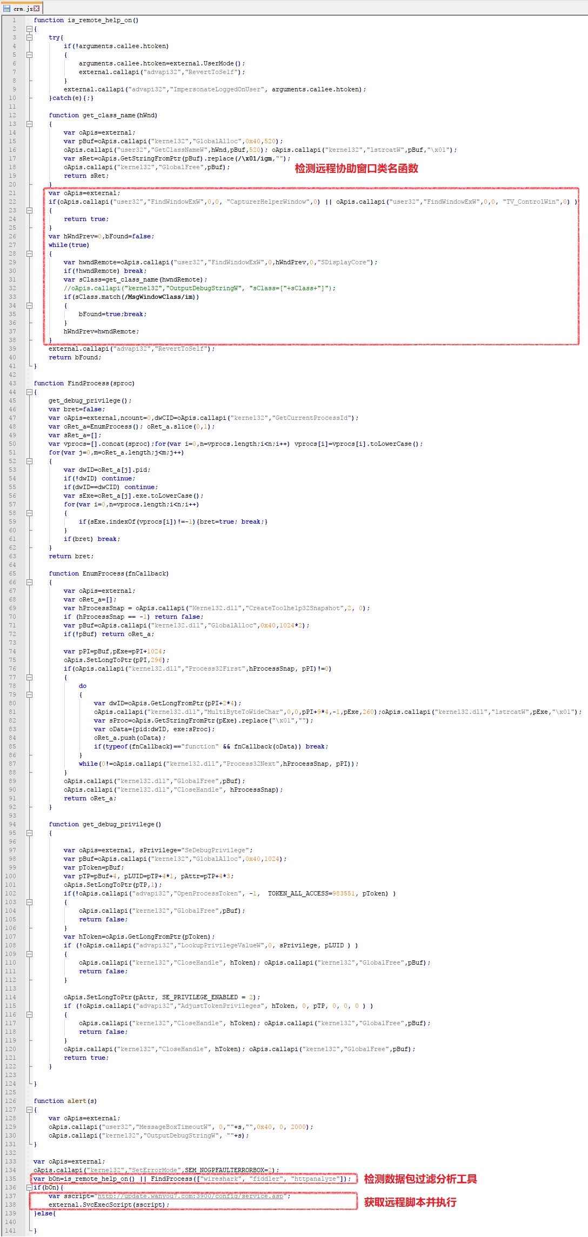
Task: Click line number 43 in the margin
Action: pos(12,383)
